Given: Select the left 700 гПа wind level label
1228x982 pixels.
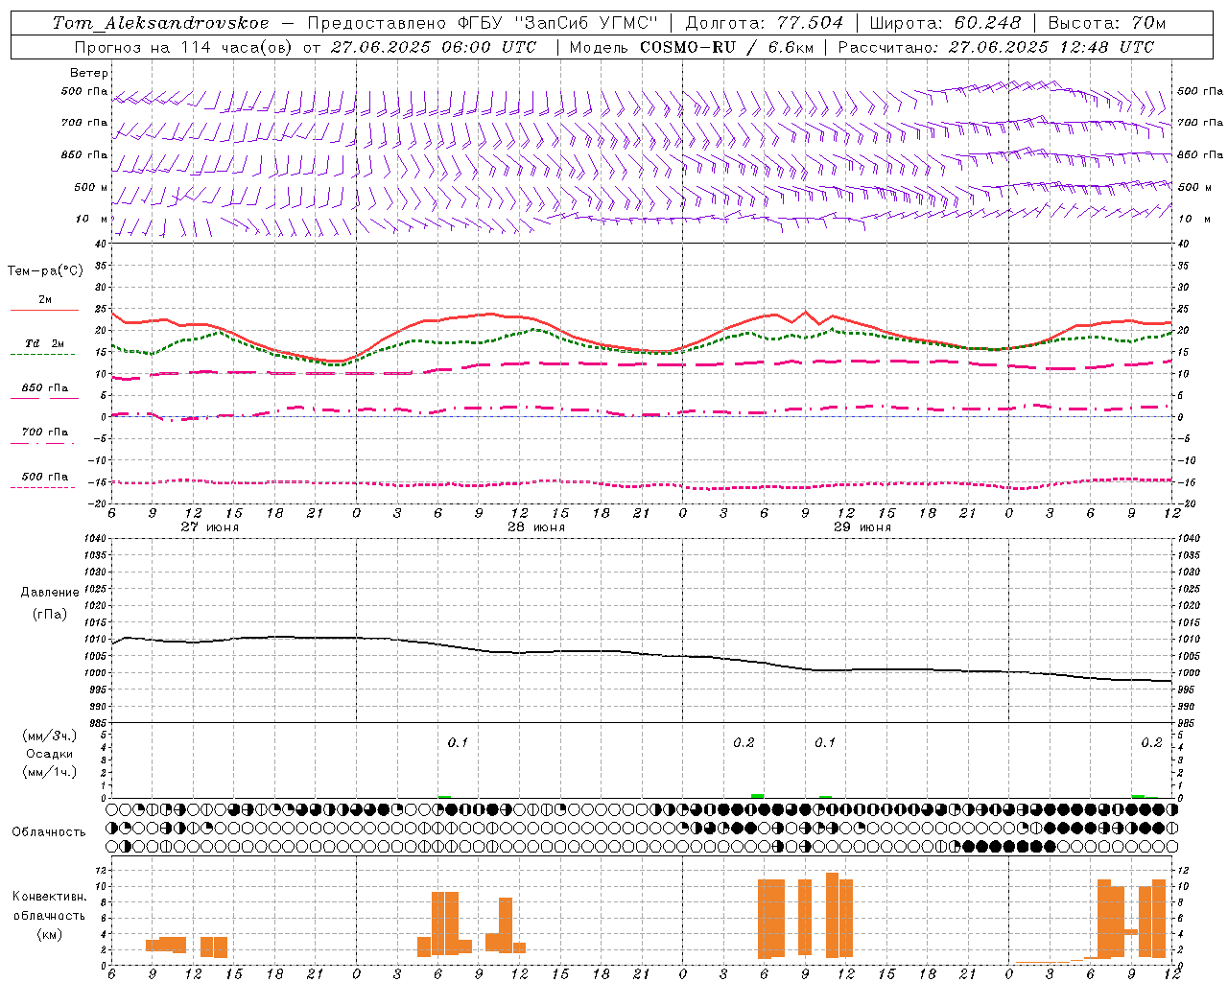Looking at the screenshot, I should [84, 123].
